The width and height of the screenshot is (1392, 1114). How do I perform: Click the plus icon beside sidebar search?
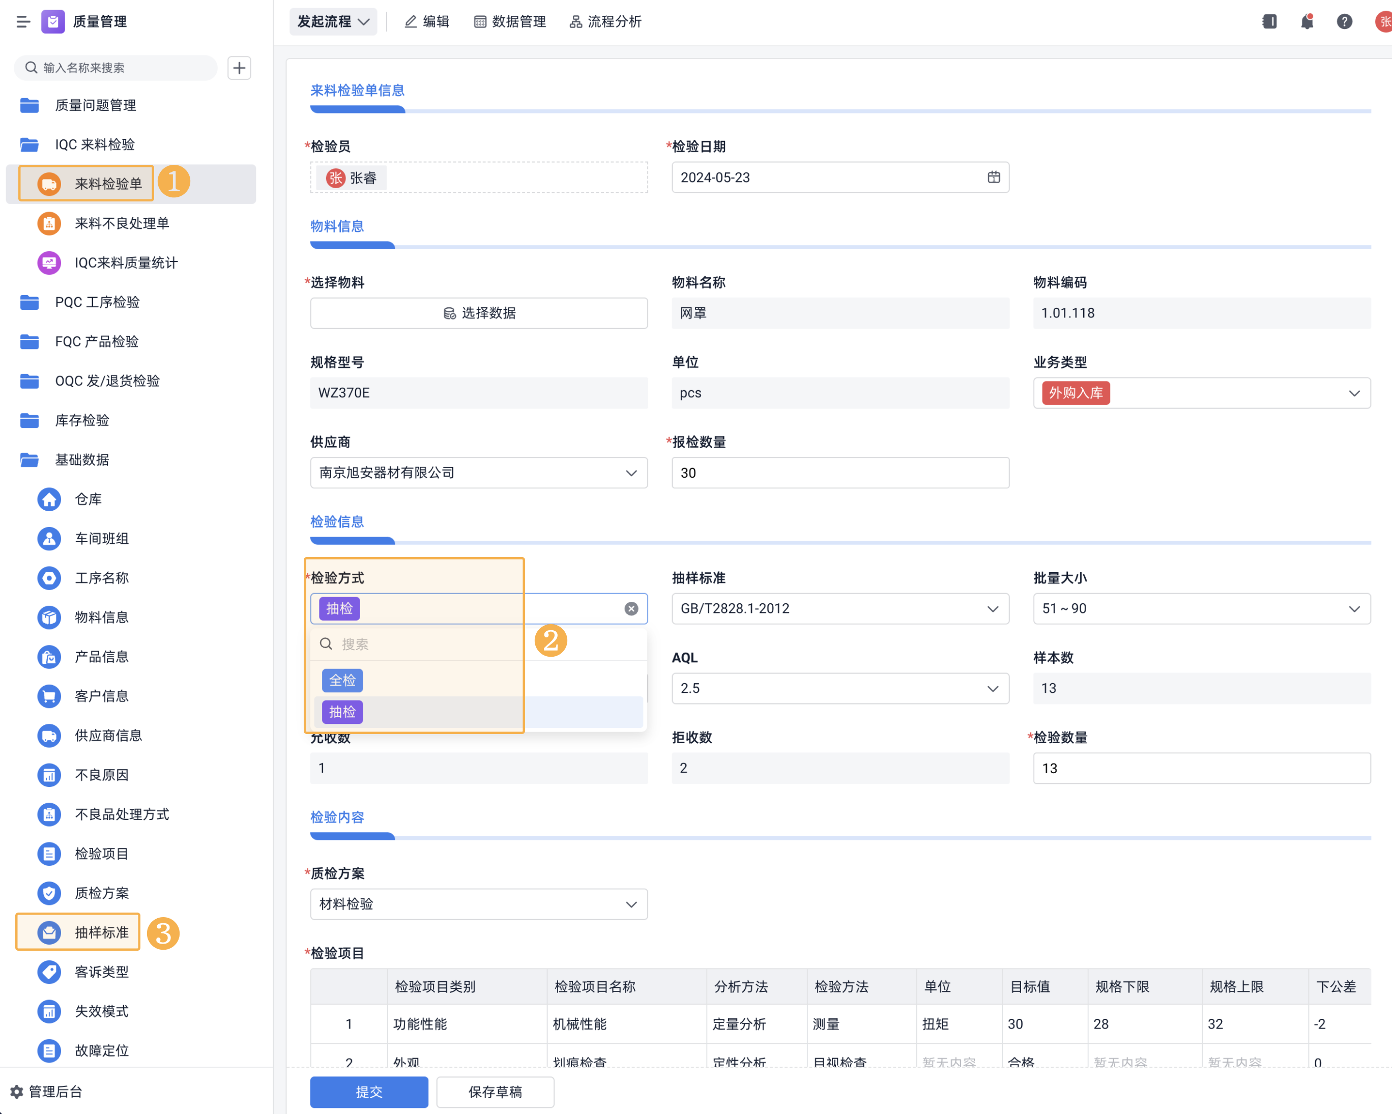point(239,68)
